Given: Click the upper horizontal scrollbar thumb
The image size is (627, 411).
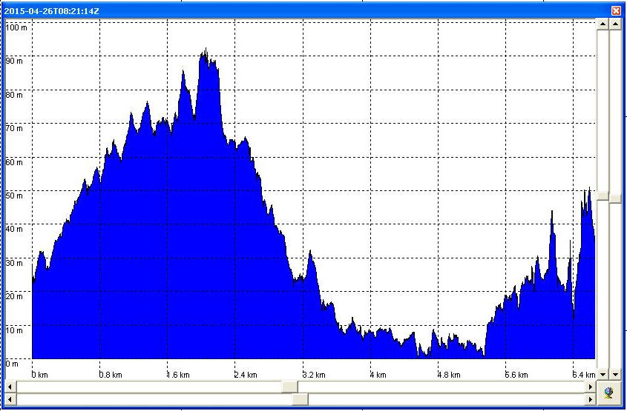Looking at the screenshot, I should [290, 387].
